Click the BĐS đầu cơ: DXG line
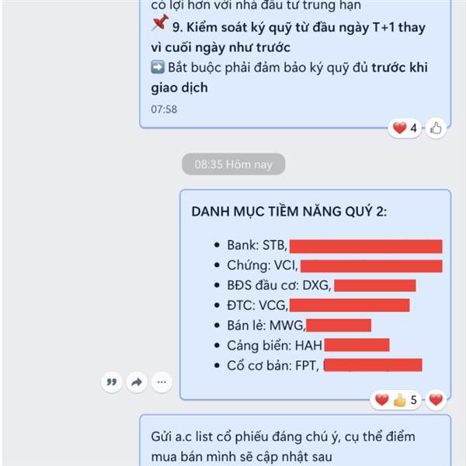Viewport: 466px width, 466px height. point(315,285)
